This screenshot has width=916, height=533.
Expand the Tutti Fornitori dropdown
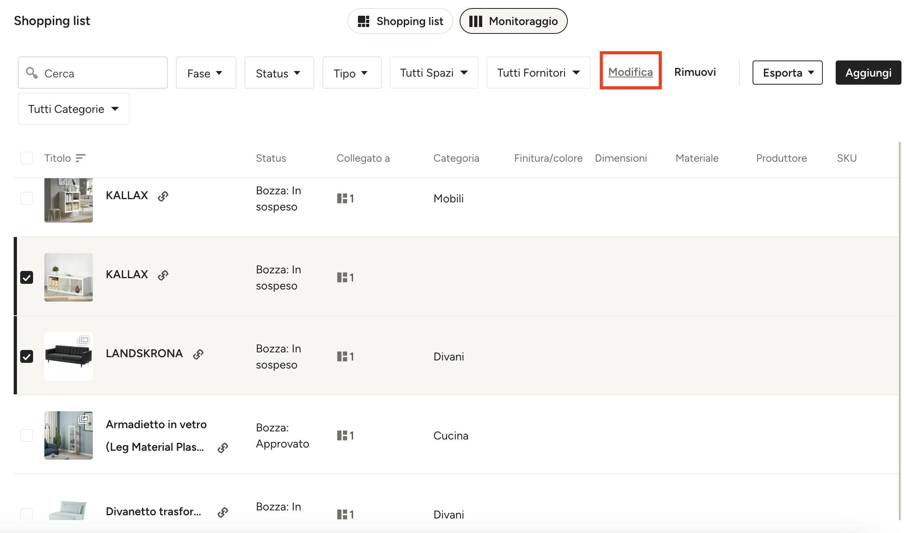pos(538,73)
